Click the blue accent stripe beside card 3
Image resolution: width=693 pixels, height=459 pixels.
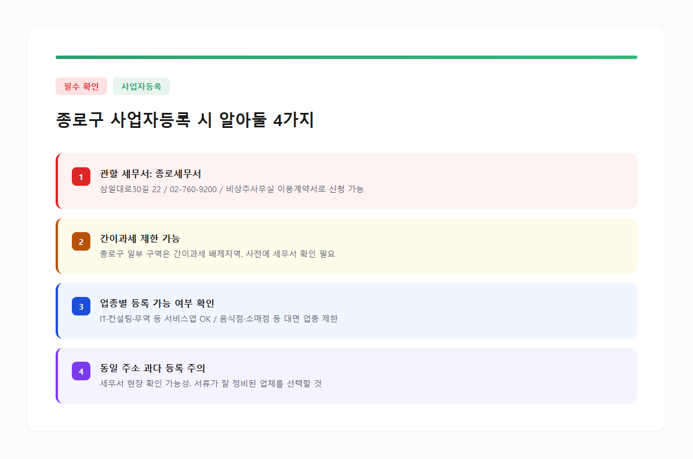57,310
